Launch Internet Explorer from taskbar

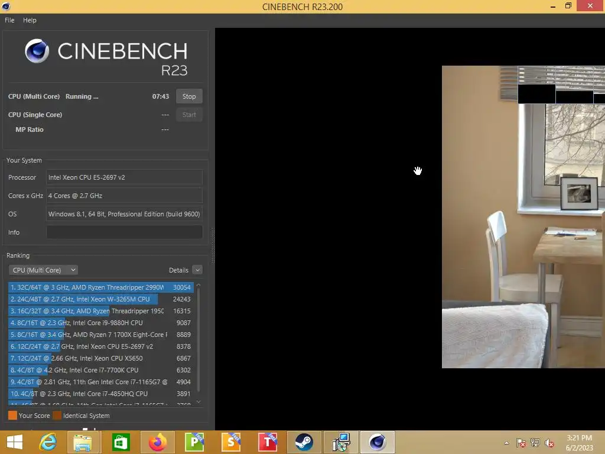[48, 442]
